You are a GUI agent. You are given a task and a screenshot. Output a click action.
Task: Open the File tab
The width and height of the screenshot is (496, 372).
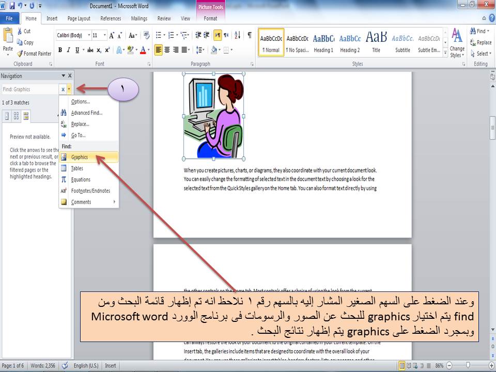(x=9, y=19)
